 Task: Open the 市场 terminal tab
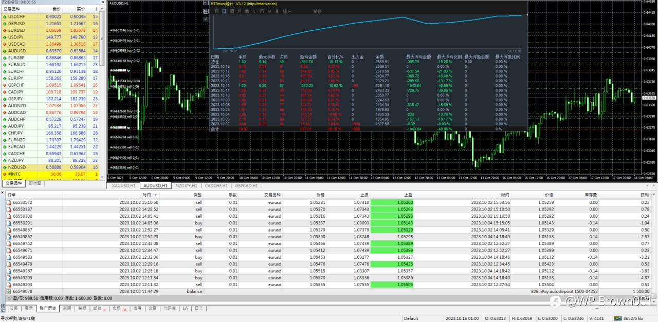[x=119, y=308]
